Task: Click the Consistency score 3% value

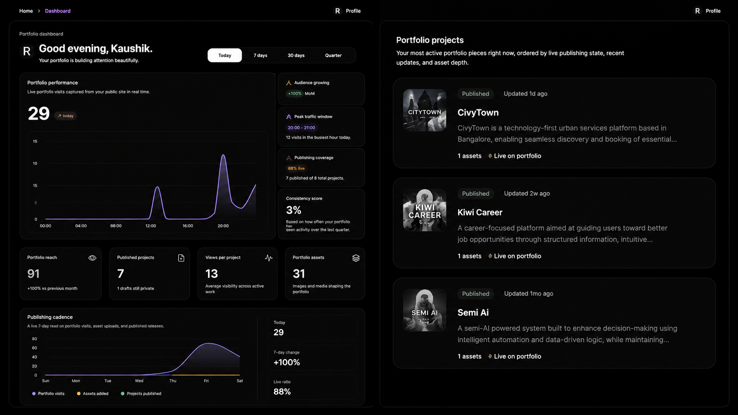Action: pos(294,210)
